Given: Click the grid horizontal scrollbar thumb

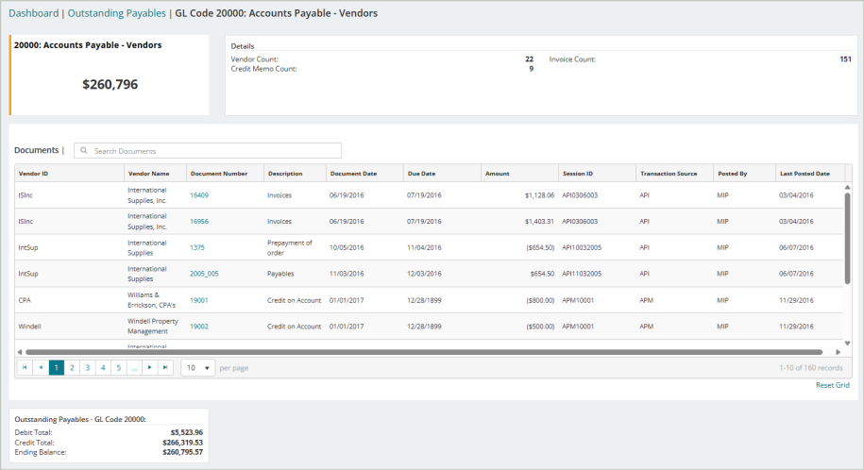Looking at the screenshot, I should (424, 352).
